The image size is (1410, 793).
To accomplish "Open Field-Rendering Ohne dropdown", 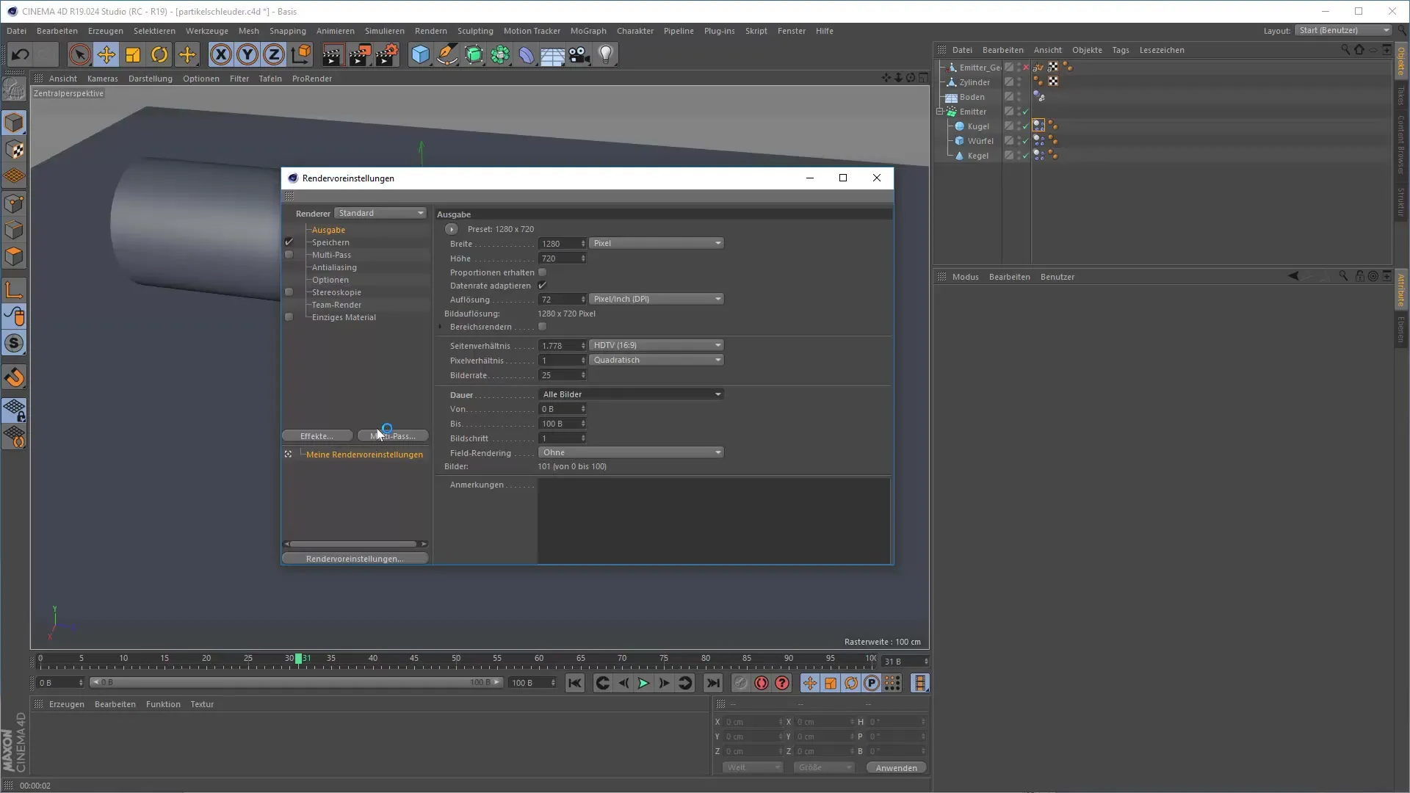I will coord(631,452).
